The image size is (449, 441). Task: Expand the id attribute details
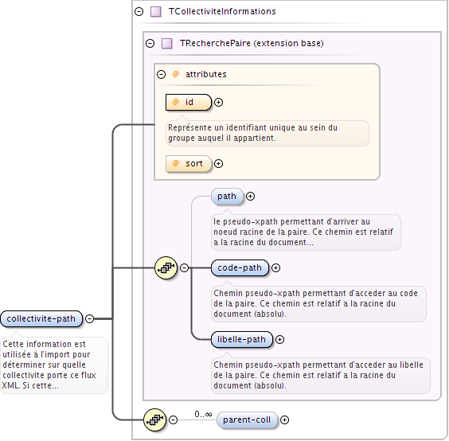218,102
